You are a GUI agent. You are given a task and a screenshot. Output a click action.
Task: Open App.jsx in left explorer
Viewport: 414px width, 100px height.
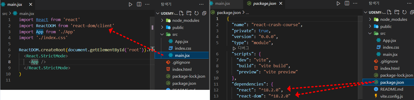click(182, 41)
